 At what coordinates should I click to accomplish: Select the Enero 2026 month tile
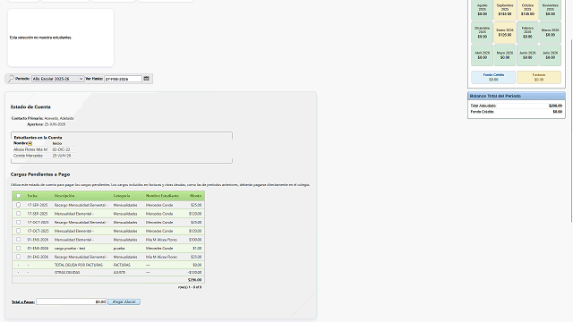coord(505,32)
